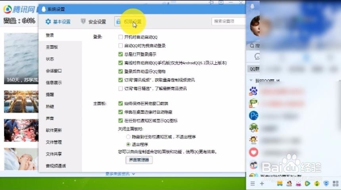Viewport: 341px width, 190px height.
Task: Select 会话窗口 in the settings sidebar
Action: pyautogui.click(x=54, y=71)
